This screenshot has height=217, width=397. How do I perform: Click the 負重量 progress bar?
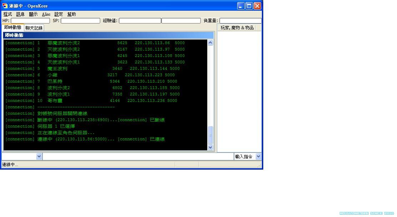tap(240, 21)
